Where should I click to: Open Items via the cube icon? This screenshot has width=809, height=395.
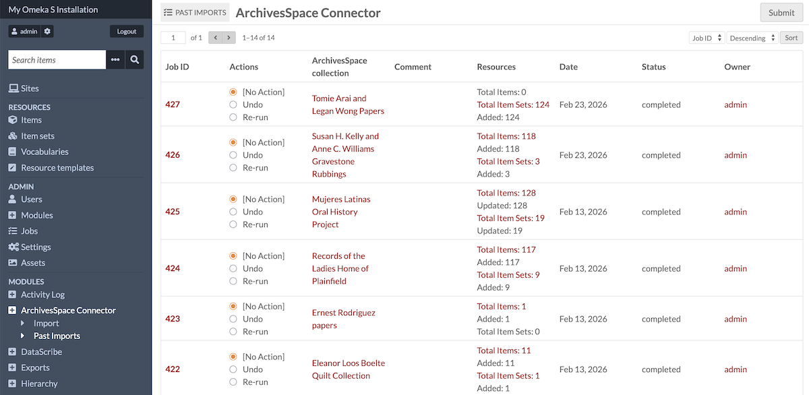pyautogui.click(x=13, y=120)
